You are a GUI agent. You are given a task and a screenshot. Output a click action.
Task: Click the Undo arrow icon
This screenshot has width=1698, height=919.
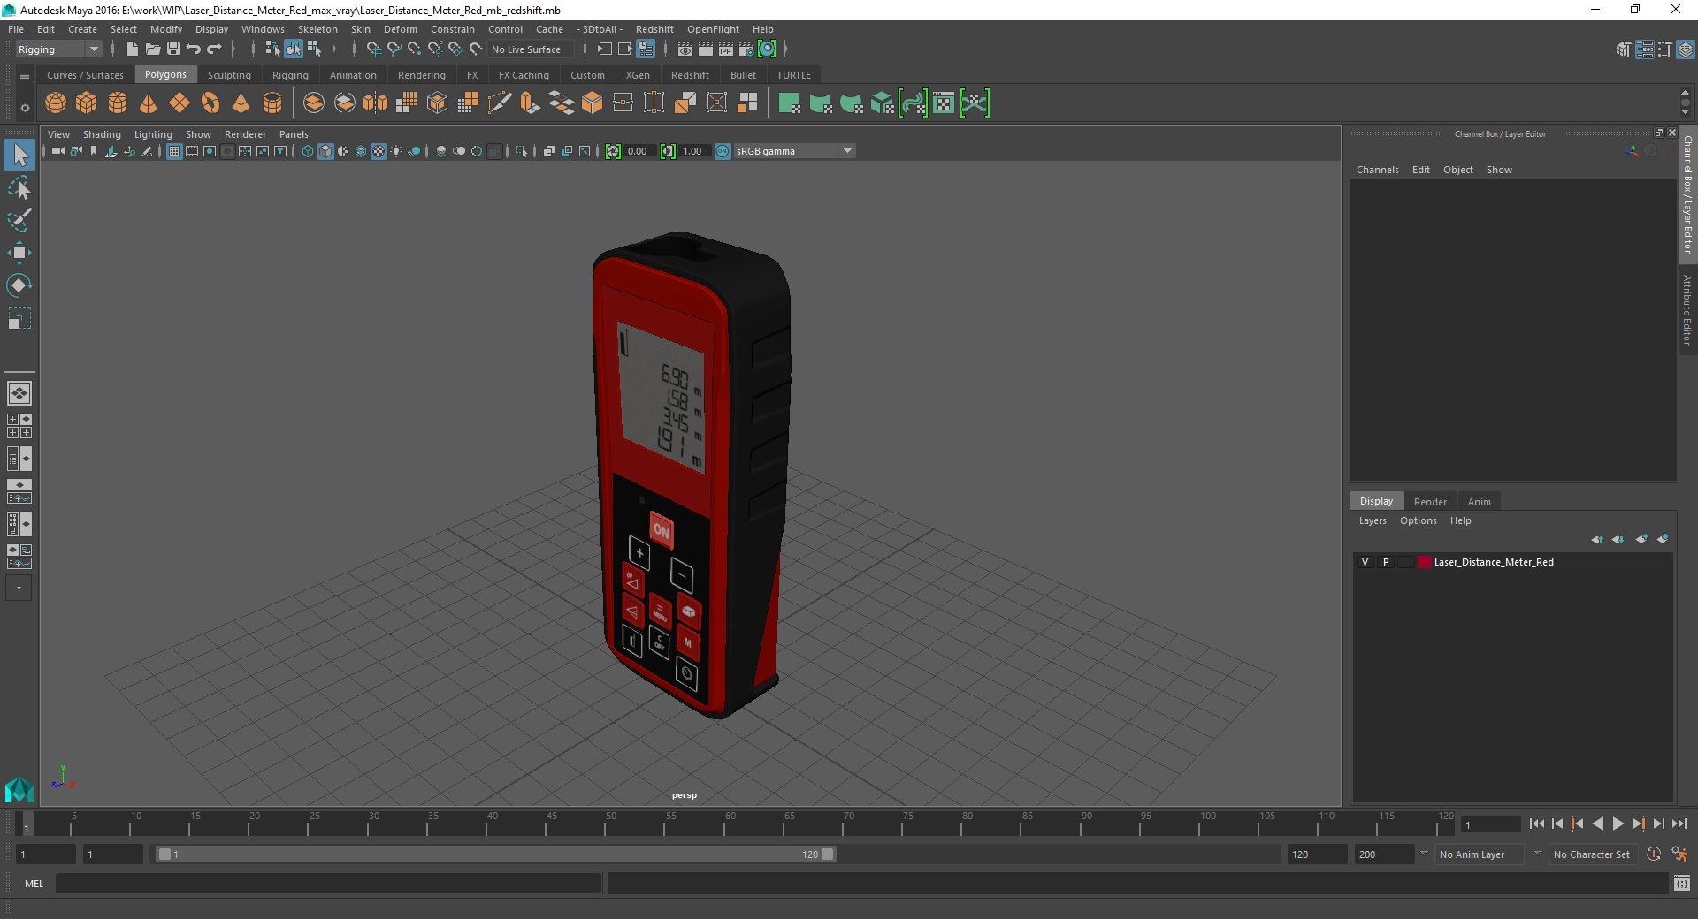click(x=193, y=49)
